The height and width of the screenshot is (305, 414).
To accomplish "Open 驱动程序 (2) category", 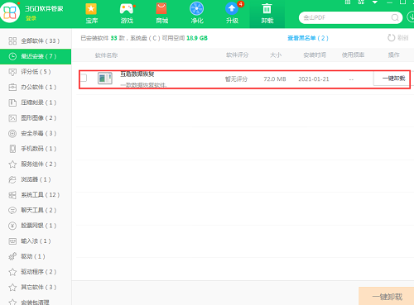I will (36, 272).
